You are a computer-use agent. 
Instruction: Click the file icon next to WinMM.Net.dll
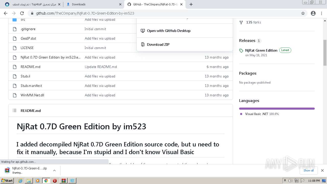point(15,95)
